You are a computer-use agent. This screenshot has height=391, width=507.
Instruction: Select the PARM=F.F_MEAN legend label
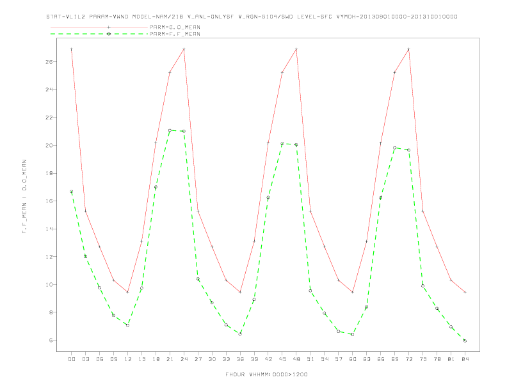(x=175, y=34)
